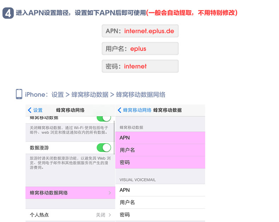Select APN under VISUAL VOICEMAIL
279x222 pixels.
pyautogui.click(x=160, y=190)
